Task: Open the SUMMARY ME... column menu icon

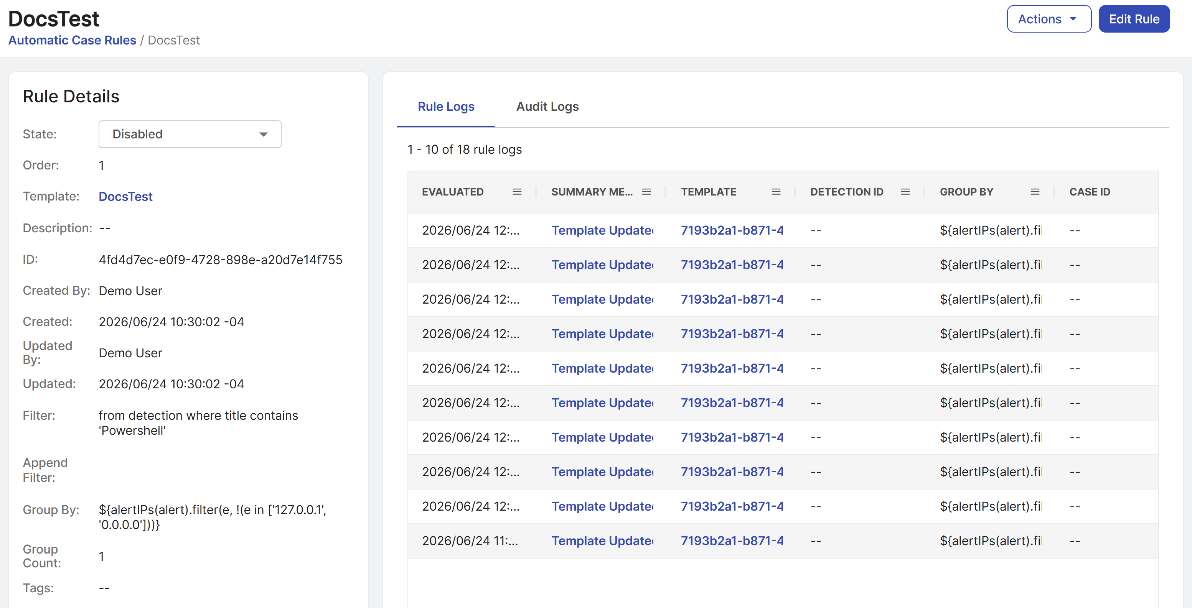Action: (646, 192)
